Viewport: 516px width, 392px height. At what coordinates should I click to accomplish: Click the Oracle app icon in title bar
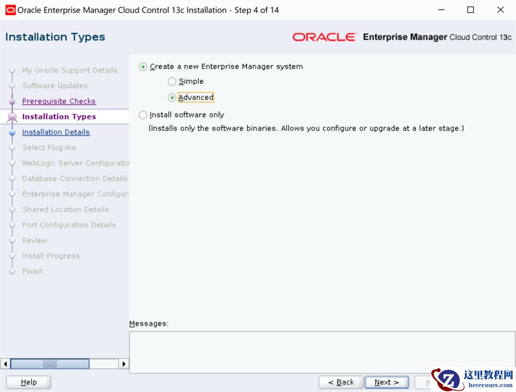[10, 10]
